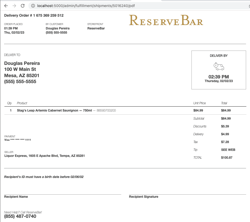Click the delivery truck timer icon
Viewport: 250px width, 222px height.
[x=219, y=66]
